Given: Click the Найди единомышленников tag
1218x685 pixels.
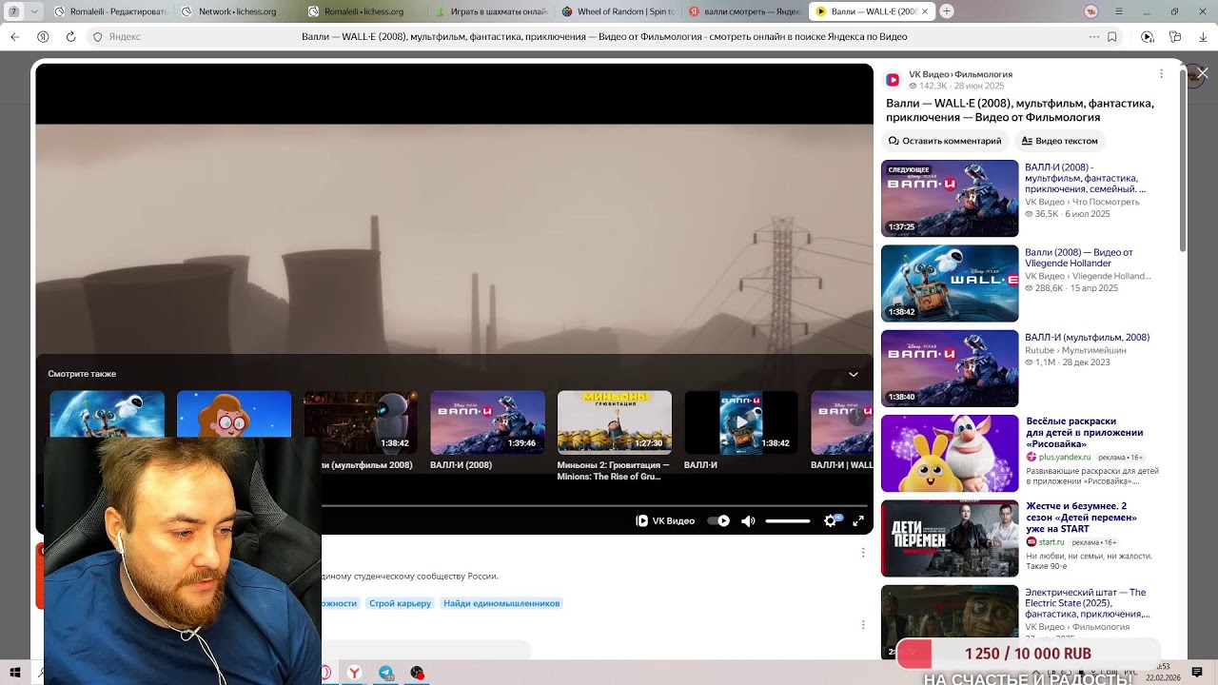Looking at the screenshot, I should point(501,603).
